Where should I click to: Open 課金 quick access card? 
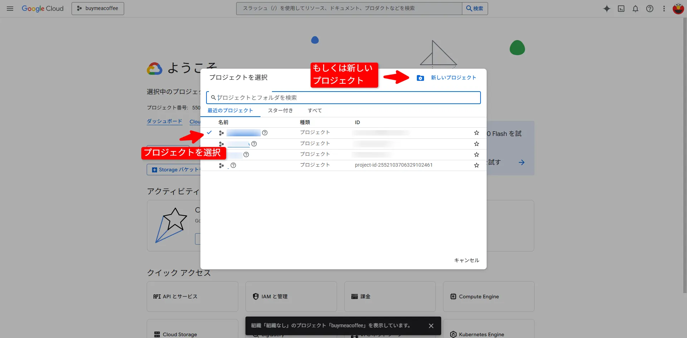tap(390, 297)
